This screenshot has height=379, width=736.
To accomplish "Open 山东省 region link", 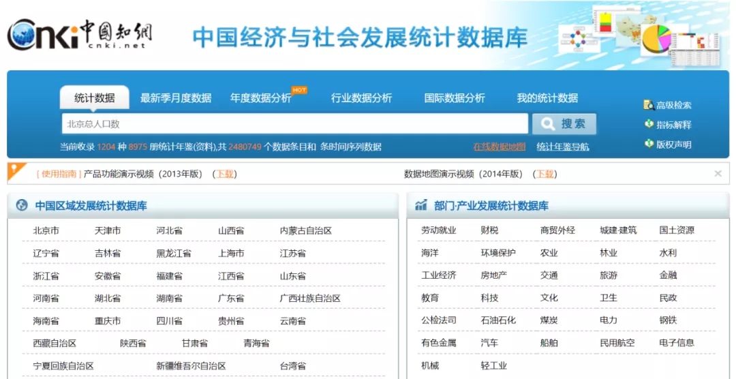I will pyautogui.click(x=293, y=275).
